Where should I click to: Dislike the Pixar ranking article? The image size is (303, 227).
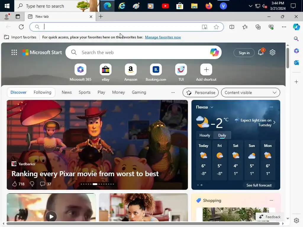click(32, 184)
